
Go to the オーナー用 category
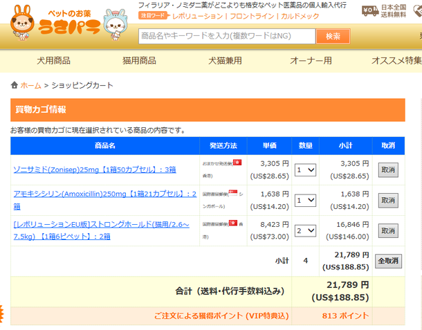310,61
